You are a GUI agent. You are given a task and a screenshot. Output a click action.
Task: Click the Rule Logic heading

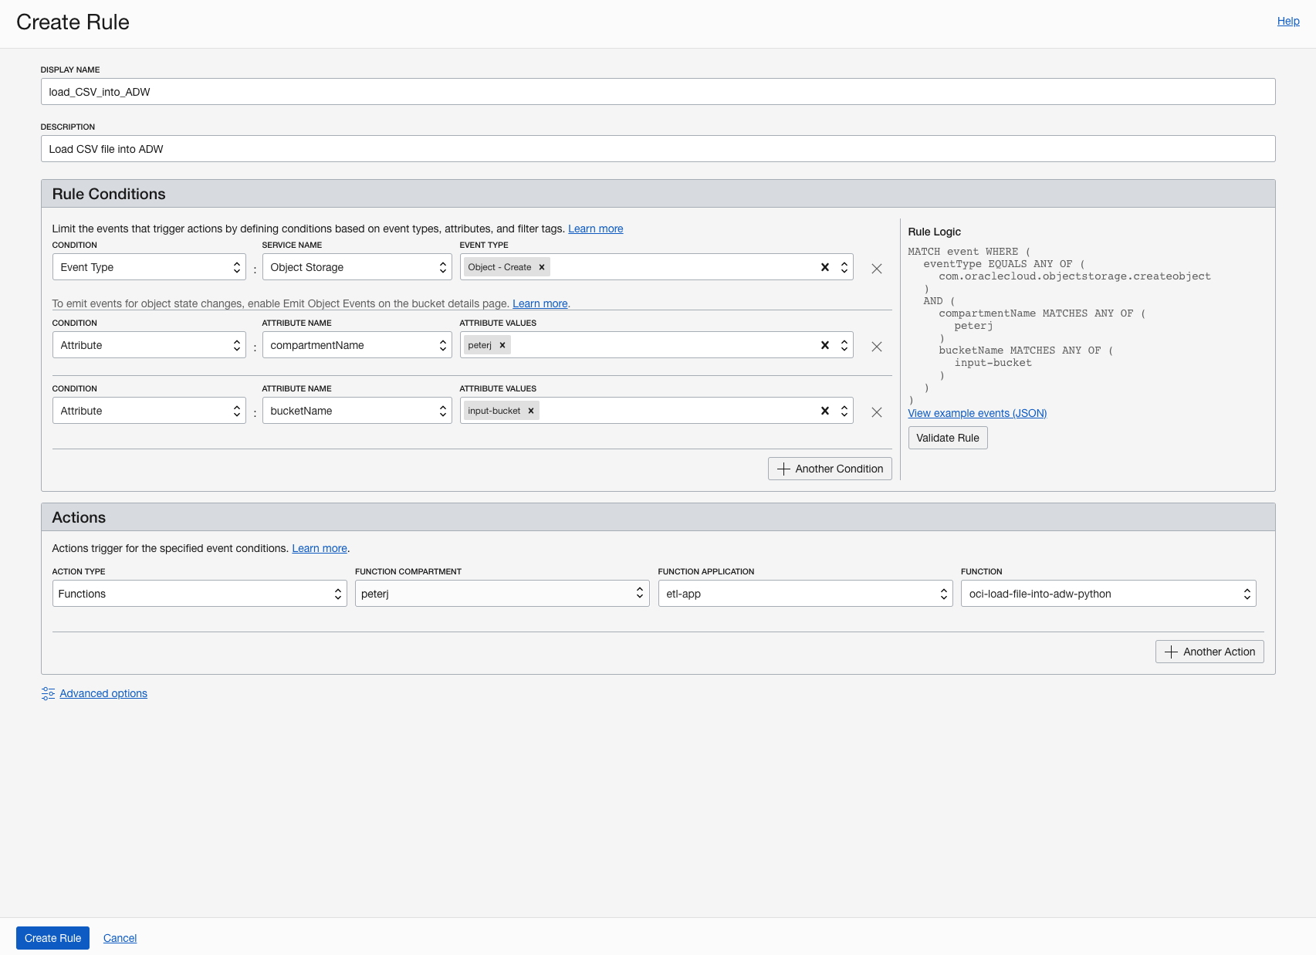pos(935,232)
